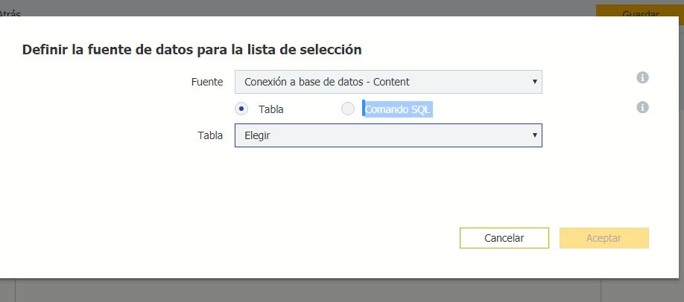The image size is (684, 302).
Task: Select the Tabla radio button
Action: pos(241,109)
